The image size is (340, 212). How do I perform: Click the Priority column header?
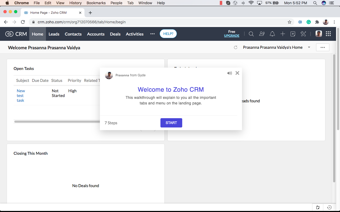74,81
